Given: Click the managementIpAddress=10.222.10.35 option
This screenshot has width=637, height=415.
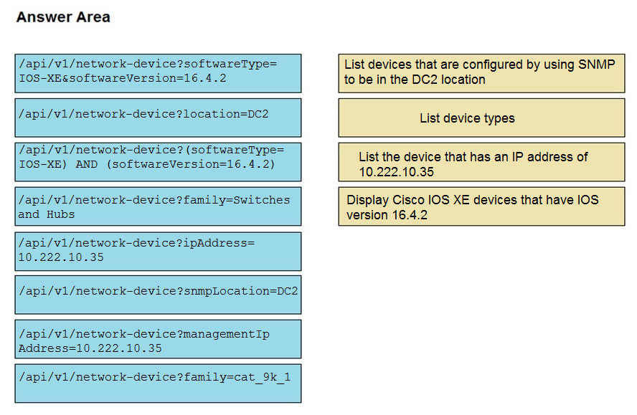Looking at the screenshot, I should 158,339.
